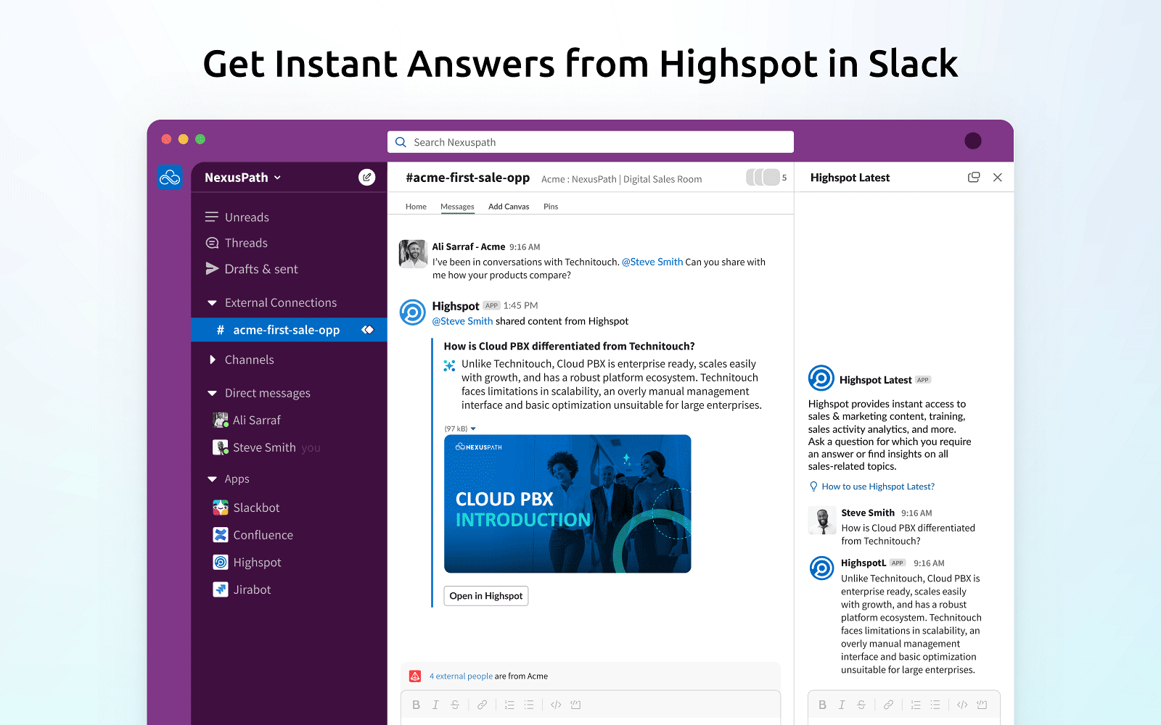Switch to the Messages tab
This screenshot has height=725, width=1161.
[x=457, y=207]
